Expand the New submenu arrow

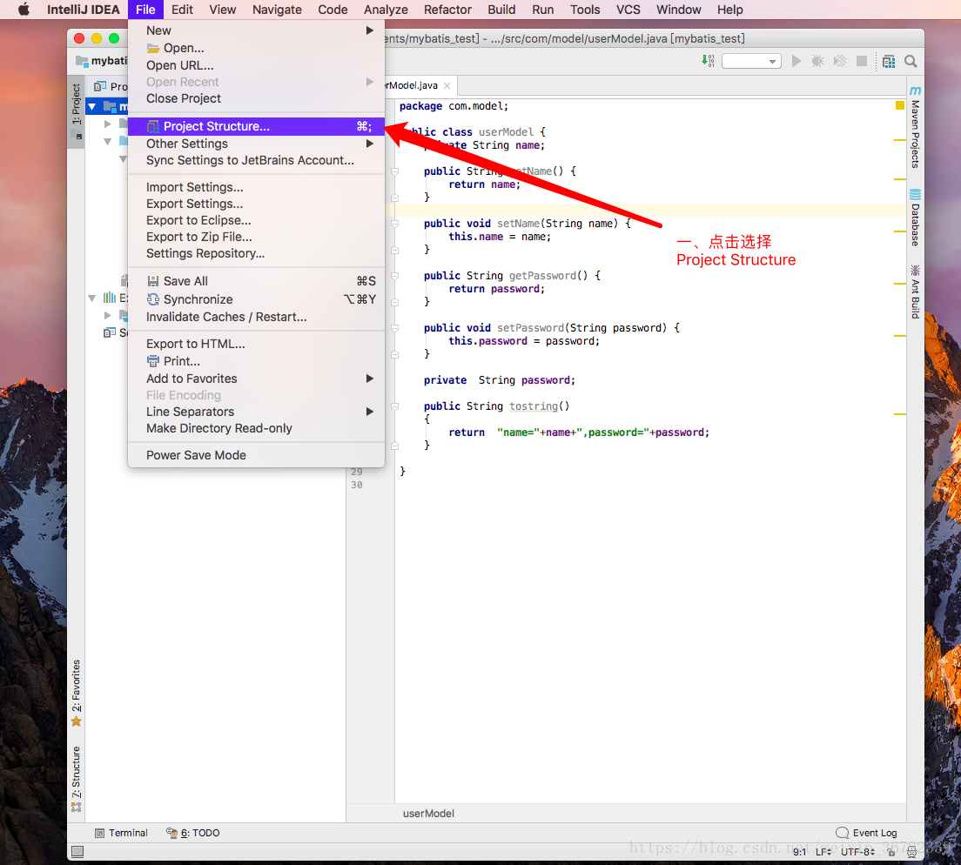coord(370,30)
